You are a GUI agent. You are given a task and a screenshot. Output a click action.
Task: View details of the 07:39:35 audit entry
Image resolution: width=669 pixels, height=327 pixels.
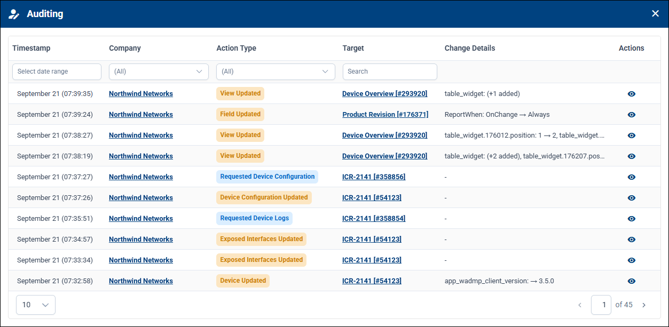pos(632,94)
